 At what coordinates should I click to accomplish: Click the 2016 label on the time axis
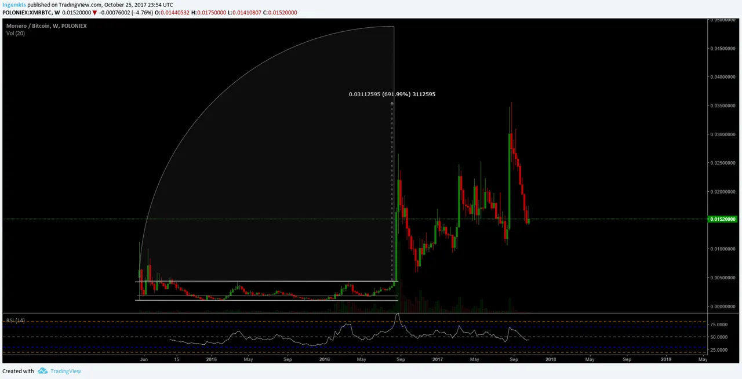point(325,359)
